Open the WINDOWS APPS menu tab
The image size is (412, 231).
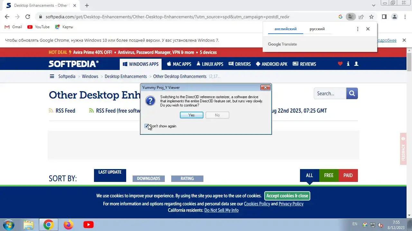click(x=140, y=64)
